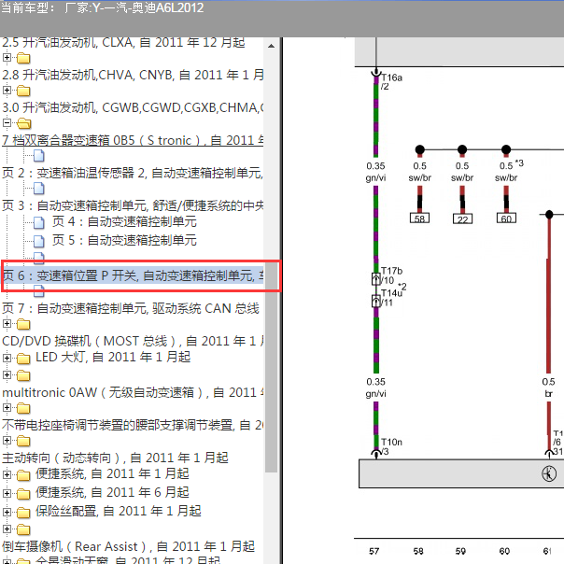Click the open folder icon of 7 档双离合器变速箱 0B5

(x=23, y=123)
